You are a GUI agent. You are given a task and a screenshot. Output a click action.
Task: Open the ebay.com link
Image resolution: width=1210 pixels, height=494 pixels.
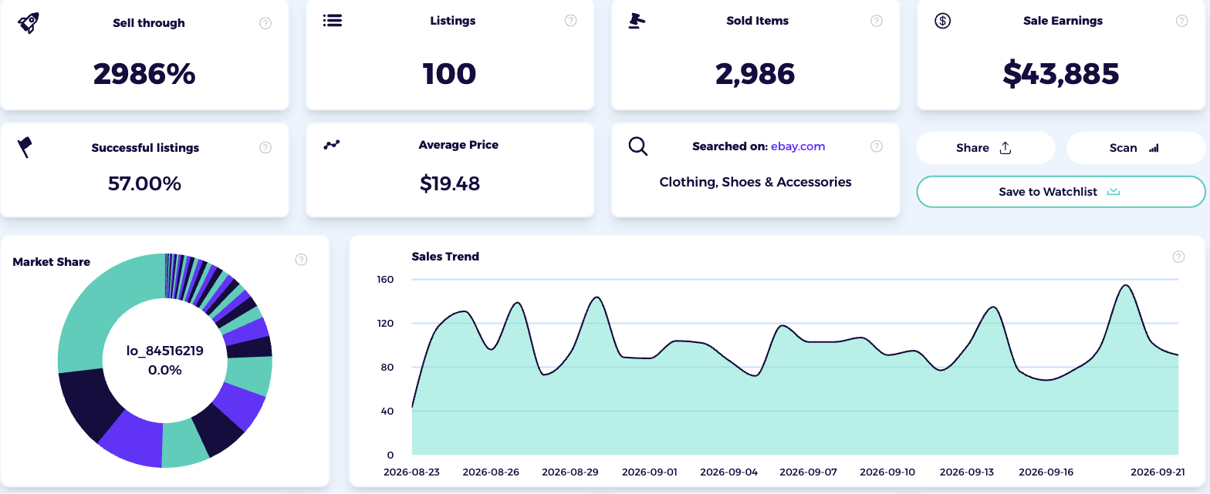tap(798, 146)
